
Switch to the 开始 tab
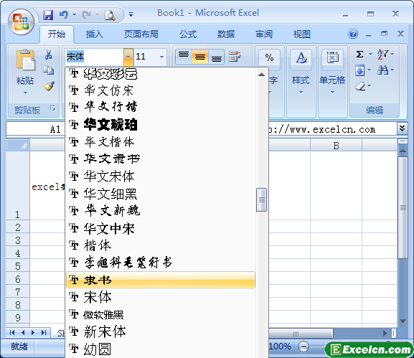click(57, 34)
